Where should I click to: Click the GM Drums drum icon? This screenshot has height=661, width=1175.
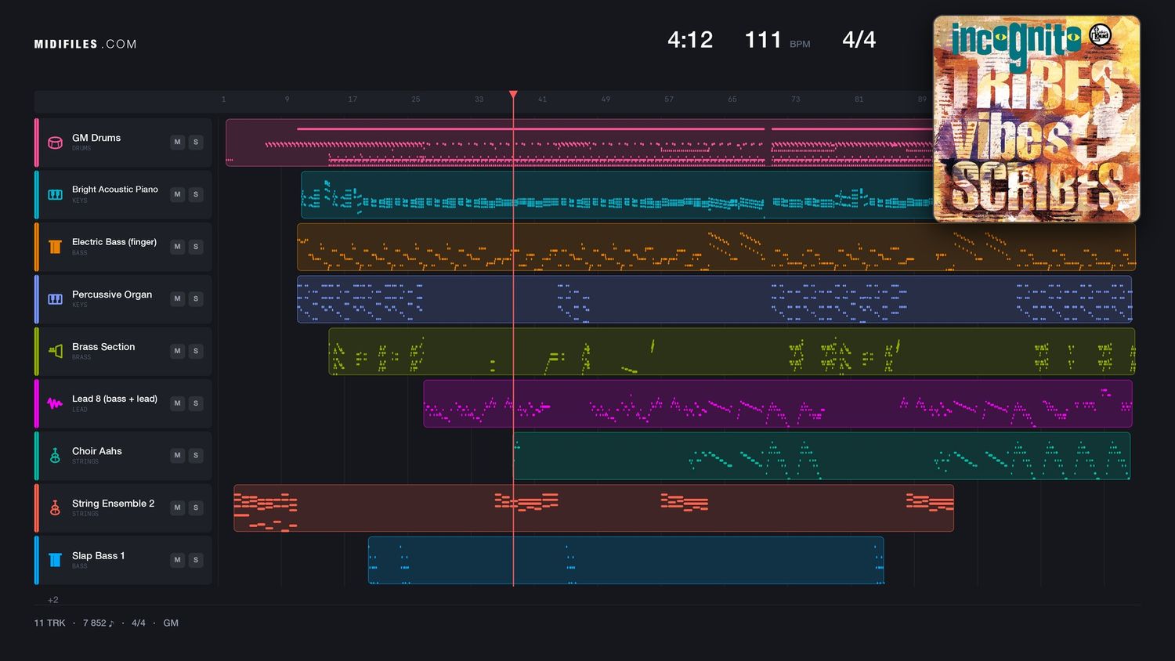coord(55,143)
